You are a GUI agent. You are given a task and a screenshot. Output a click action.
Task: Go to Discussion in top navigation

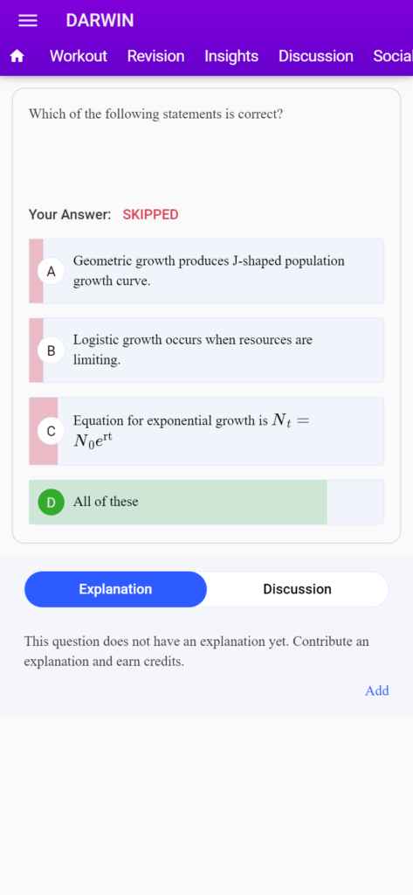pyautogui.click(x=316, y=56)
